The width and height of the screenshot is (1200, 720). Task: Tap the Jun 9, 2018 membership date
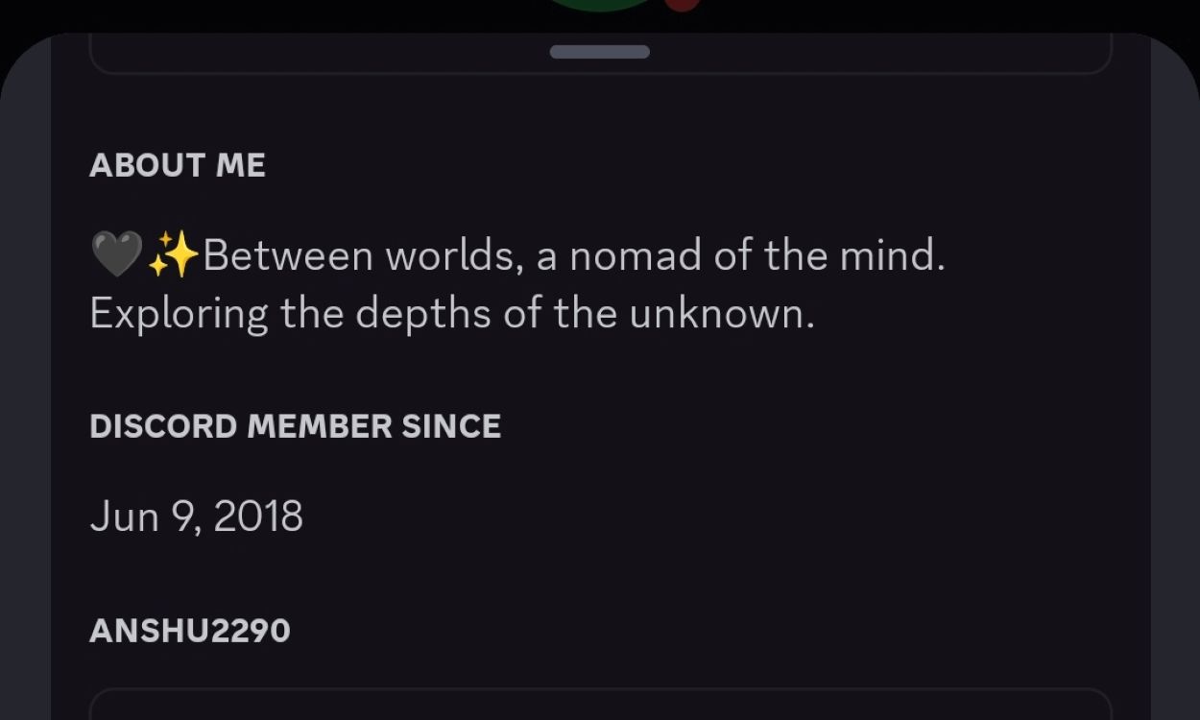point(196,516)
